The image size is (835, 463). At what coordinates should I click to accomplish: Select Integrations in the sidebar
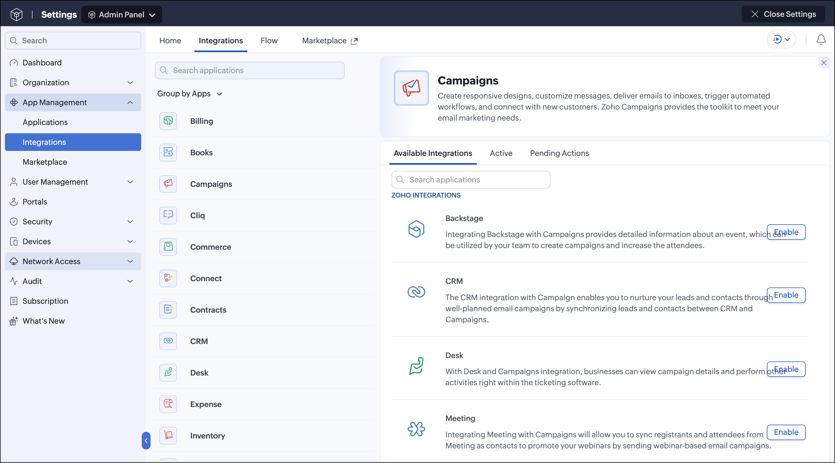point(73,142)
